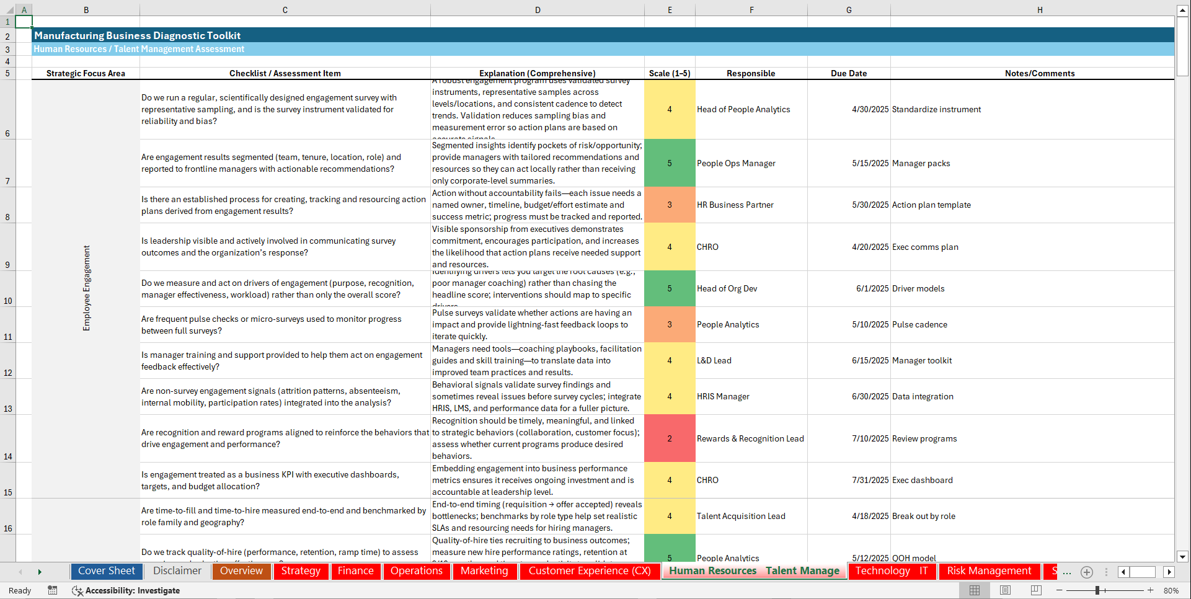Click the macro recording icon in status bar
1191x599 pixels.
[x=53, y=591]
